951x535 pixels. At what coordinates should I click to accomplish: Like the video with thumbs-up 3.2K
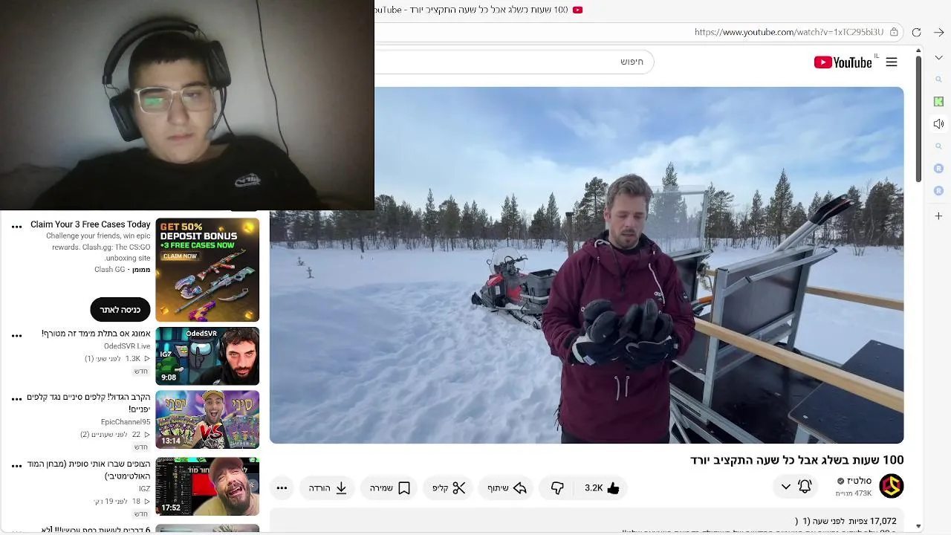pos(603,488)
